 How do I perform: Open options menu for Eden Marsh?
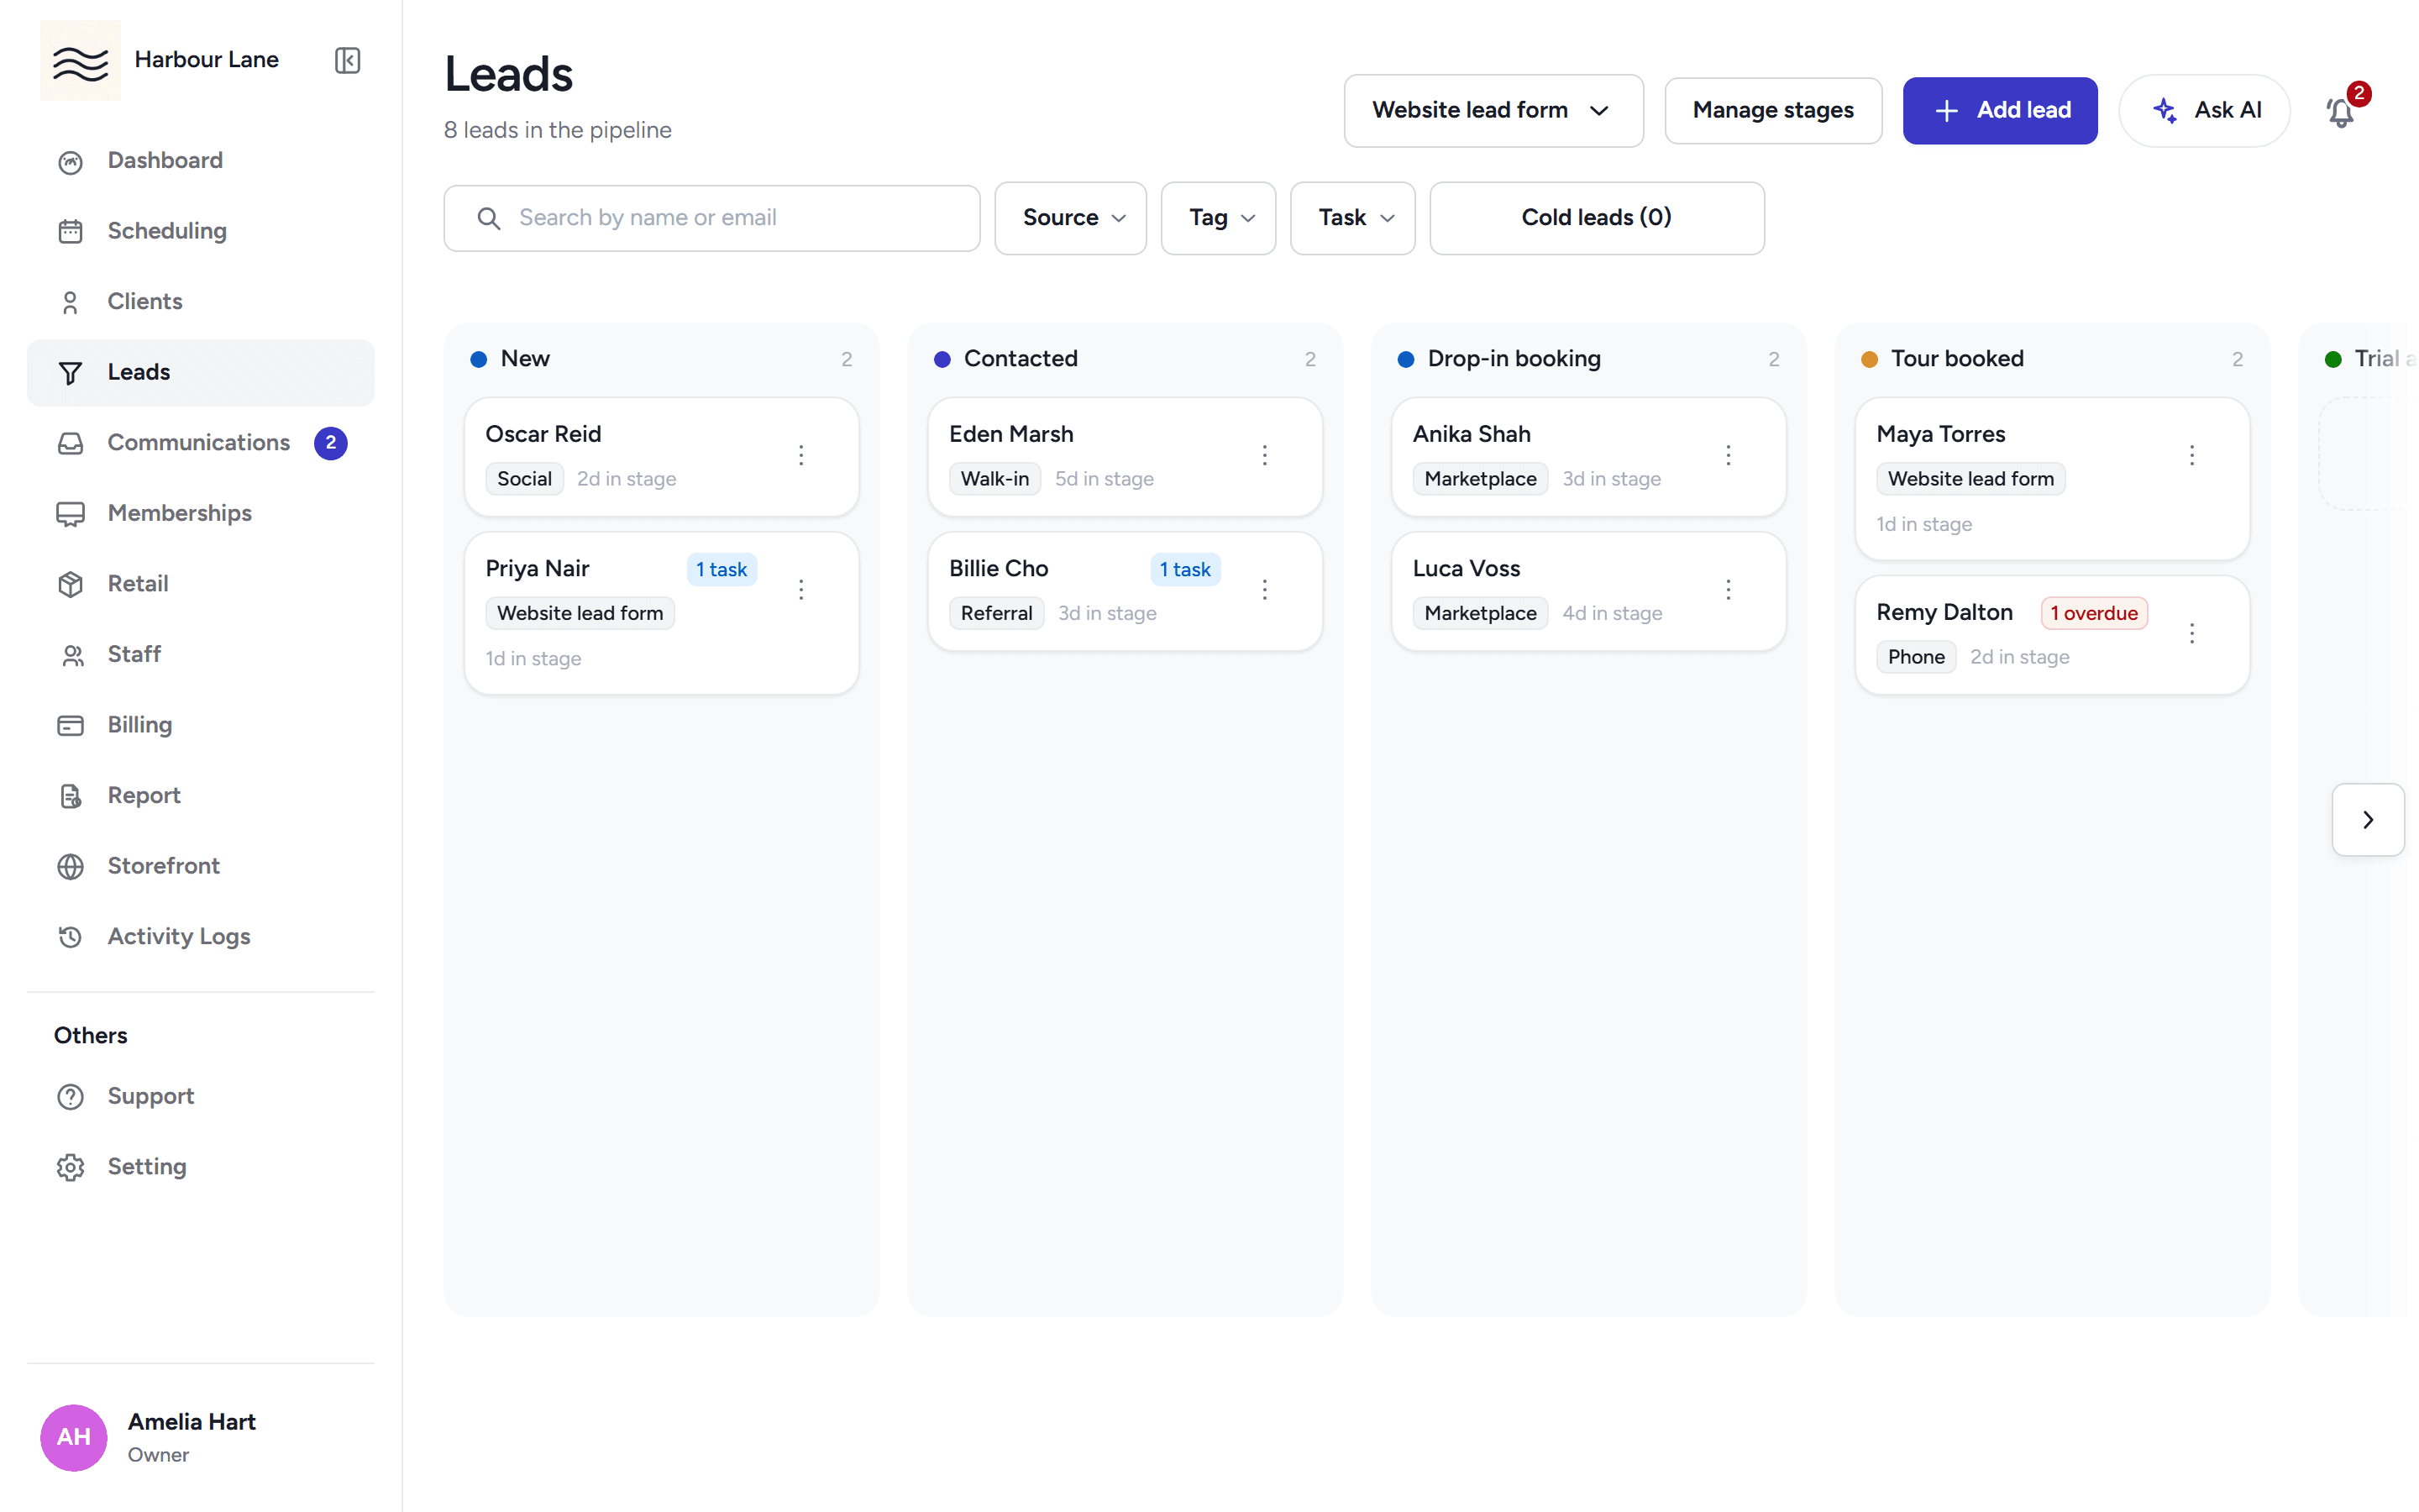[1264, 456]
